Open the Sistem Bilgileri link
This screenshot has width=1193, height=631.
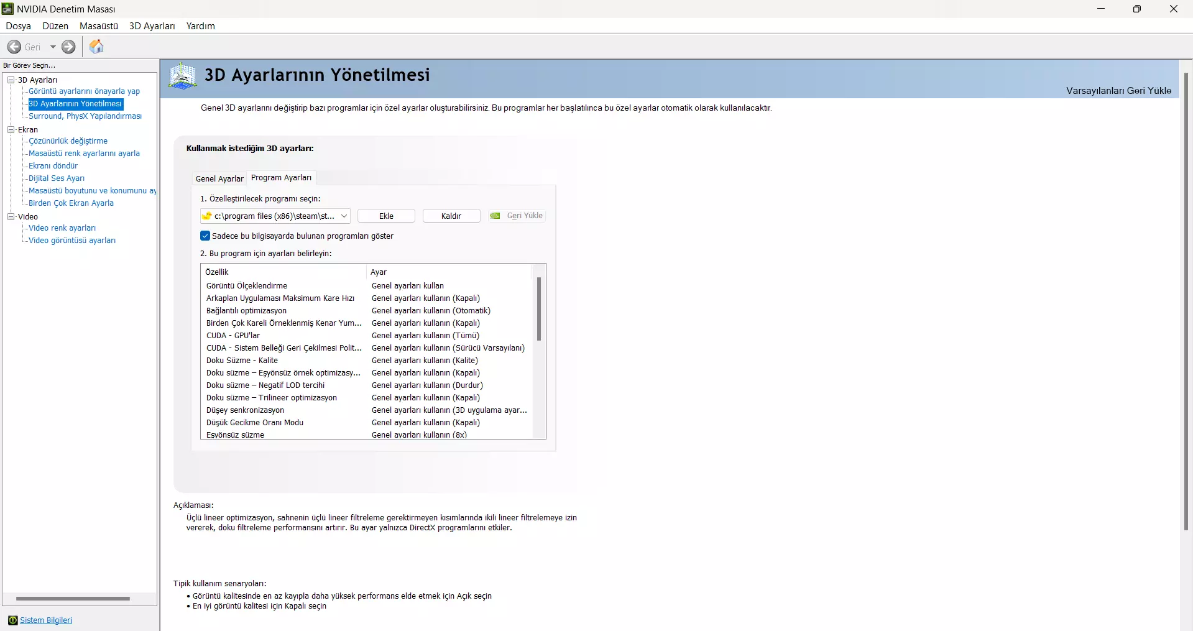(46, 620)
